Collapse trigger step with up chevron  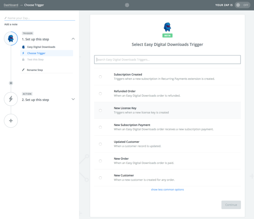pyautogui.click(x=73, y=39)
